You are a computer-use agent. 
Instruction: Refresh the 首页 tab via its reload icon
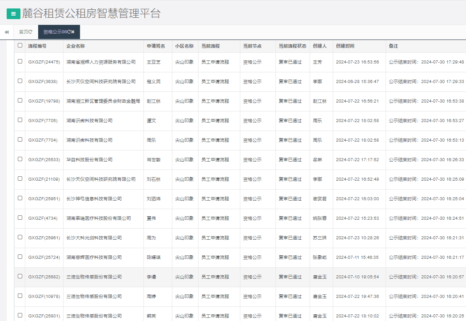point(31,32)
